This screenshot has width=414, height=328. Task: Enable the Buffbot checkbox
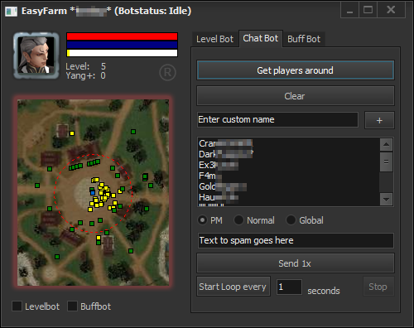(72, 306)
